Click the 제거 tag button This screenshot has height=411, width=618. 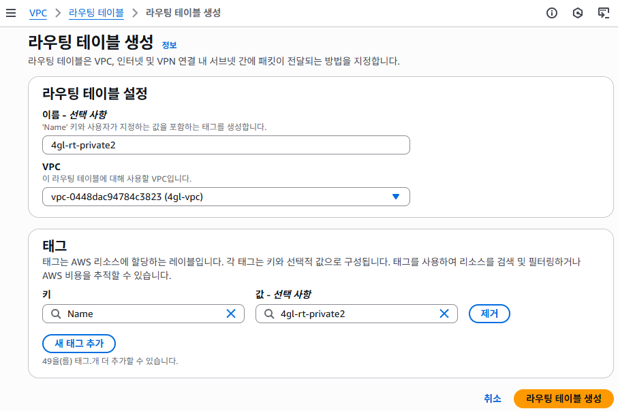point(489,314)
